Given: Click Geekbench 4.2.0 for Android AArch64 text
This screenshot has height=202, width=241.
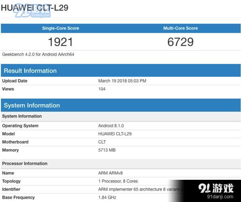Looking at the screenshot, I should click(38, 55).
